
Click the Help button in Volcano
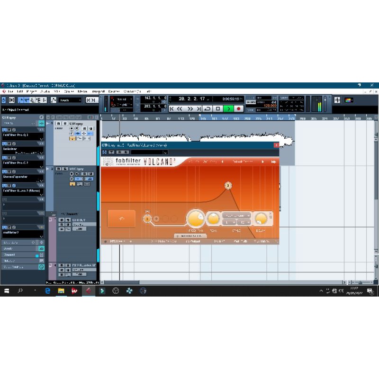(x=273, y=162)
